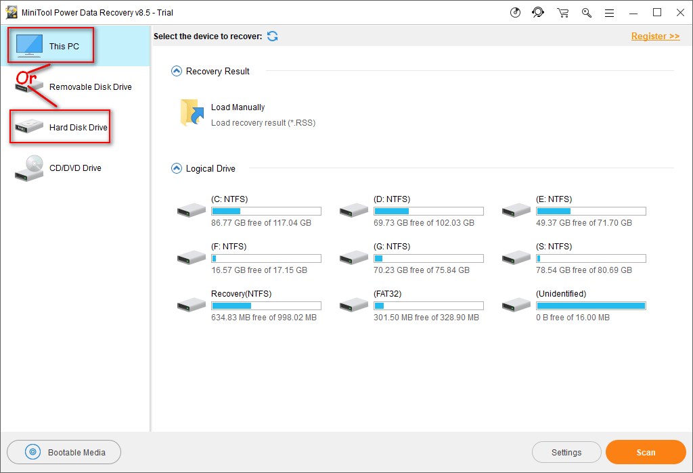
Task: Click the This PC monitor icon
Action: coord(29,46)
